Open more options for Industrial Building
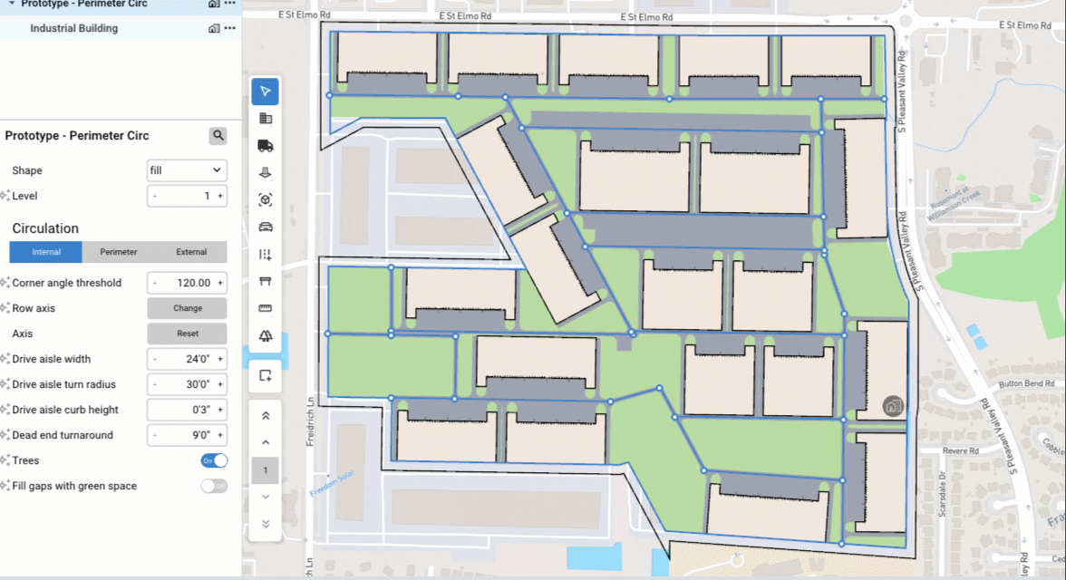Viewport: 1066px width, 580px height. [x=230, y=28]
